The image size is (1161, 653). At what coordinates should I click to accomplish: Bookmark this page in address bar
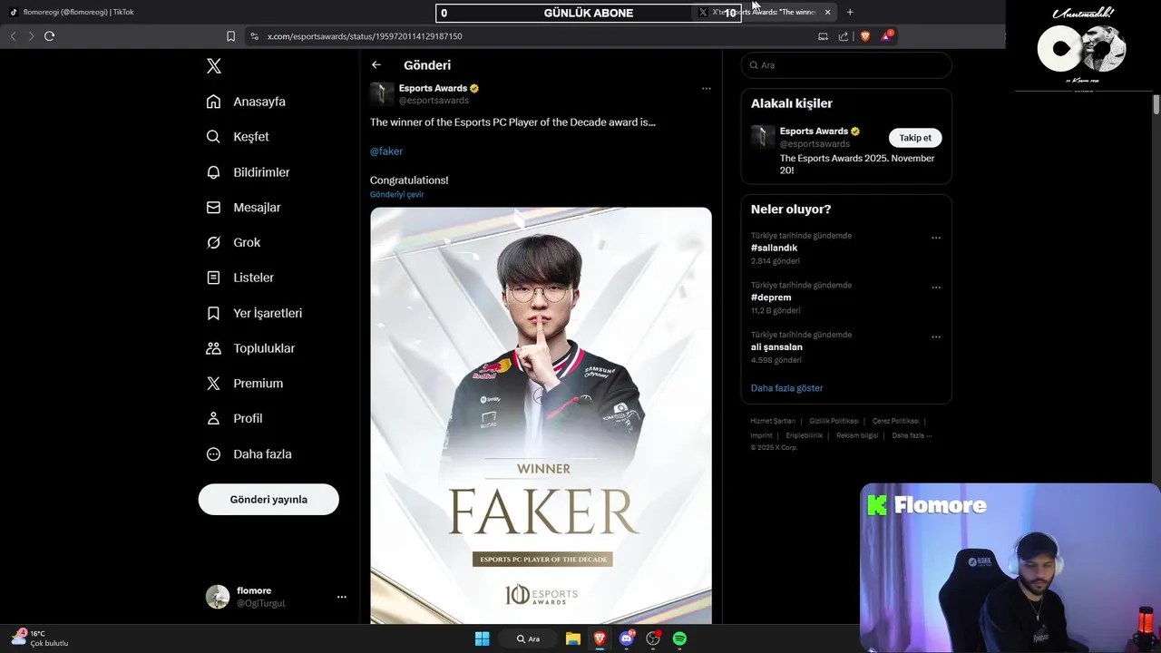[230, 36]
